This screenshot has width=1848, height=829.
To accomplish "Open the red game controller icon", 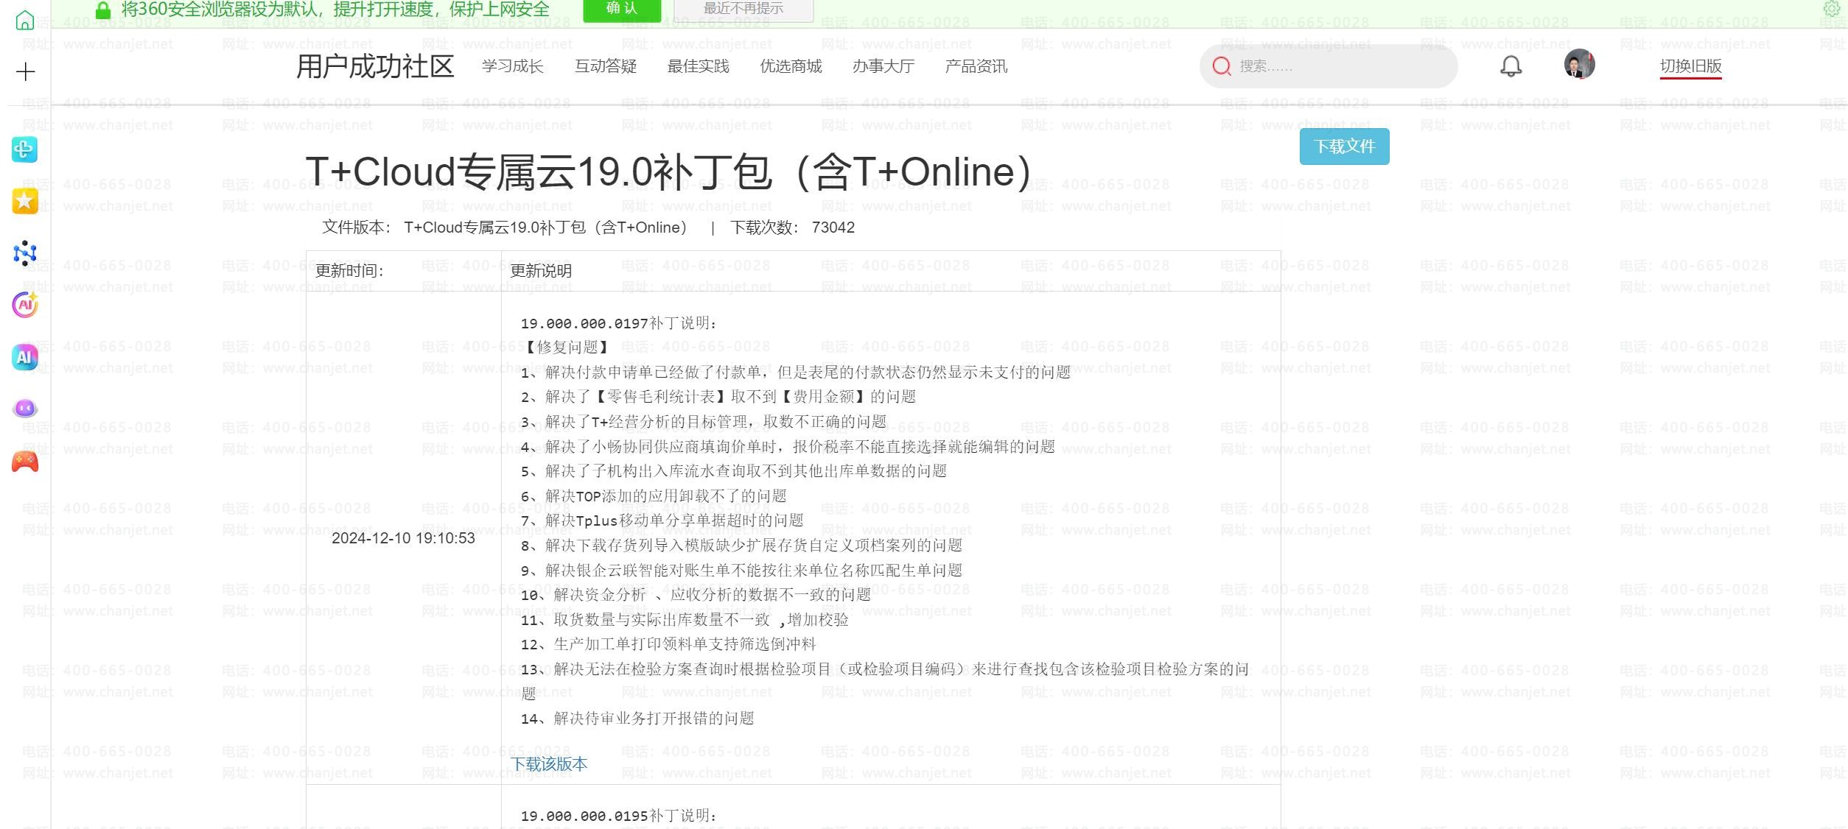I will pos(25,462).
